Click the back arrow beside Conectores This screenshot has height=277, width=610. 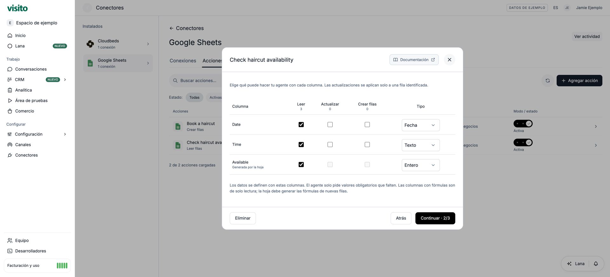click(171, 28)
